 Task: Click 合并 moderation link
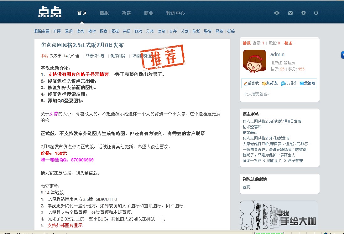point(173,31)
